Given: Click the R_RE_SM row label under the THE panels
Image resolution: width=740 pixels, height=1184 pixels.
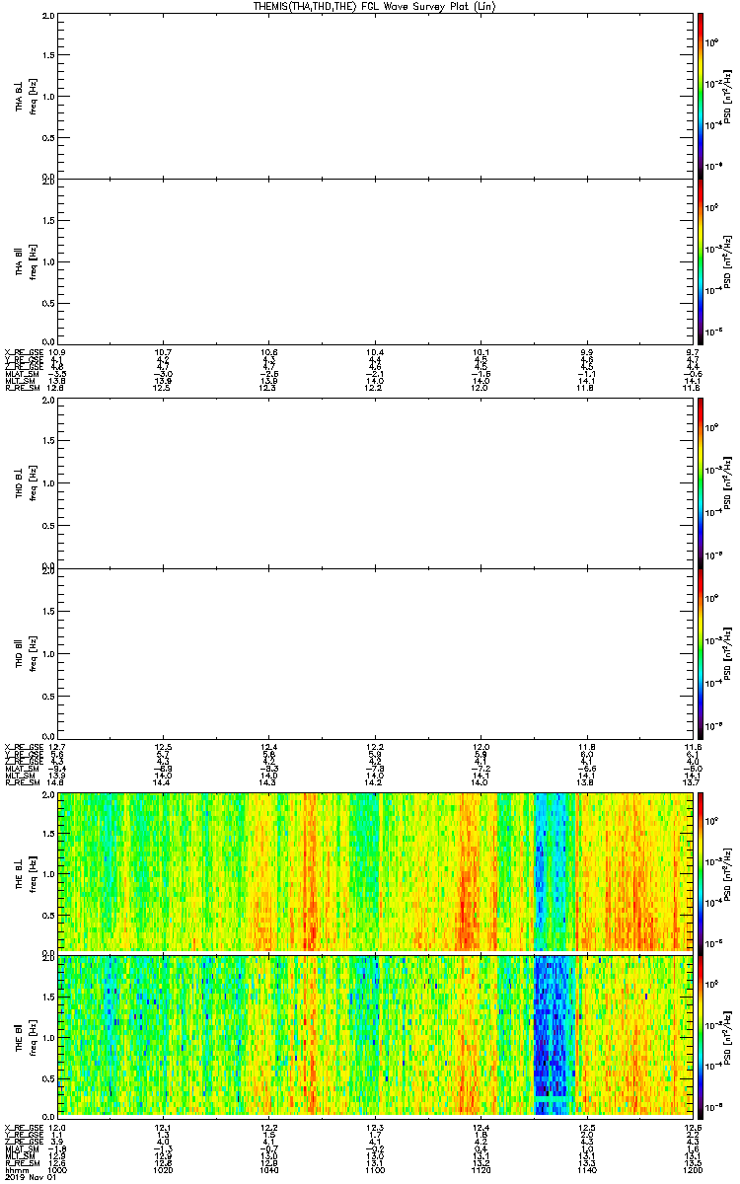Looking at the screenshot, I should (21, 1162).
